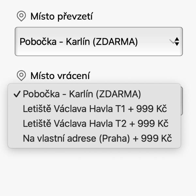Screen dimensions: 196x196
Task: Click the pickup location pin icon
Action: pyautogui.click(x=21, y=16)
